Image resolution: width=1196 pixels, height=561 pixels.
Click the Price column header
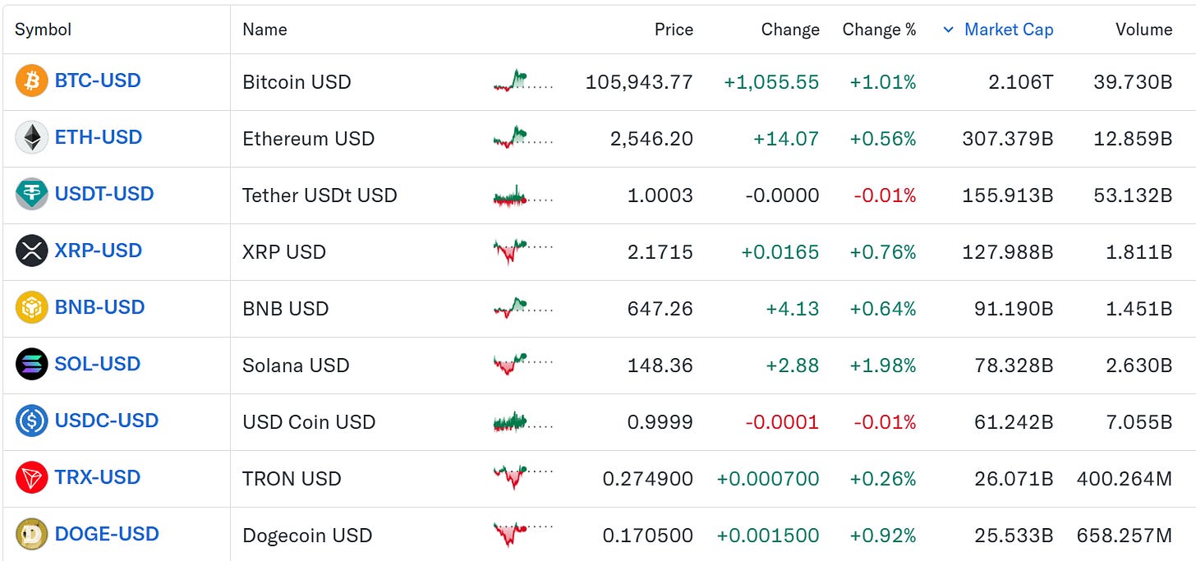click(x=674, y=30)
